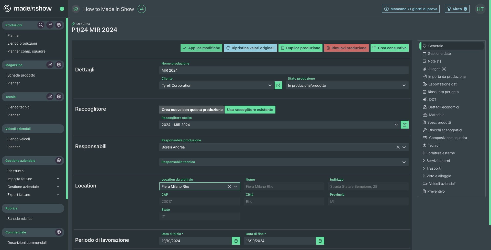Select the Generale section tab
The height and width of the screenshot is (250, 491).
(x=452, y=46)
